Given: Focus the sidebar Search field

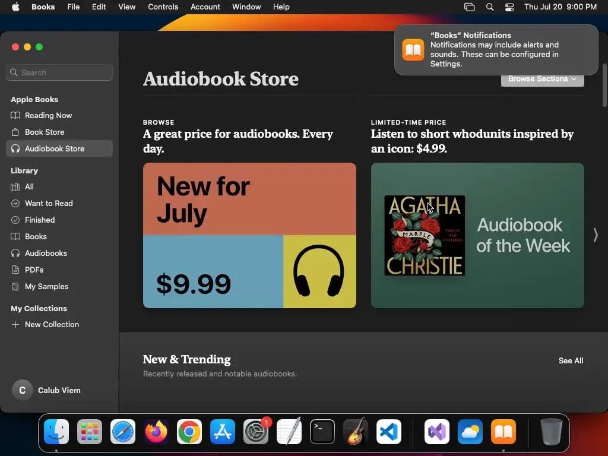Looking at the screenshot, I should 59,72.
